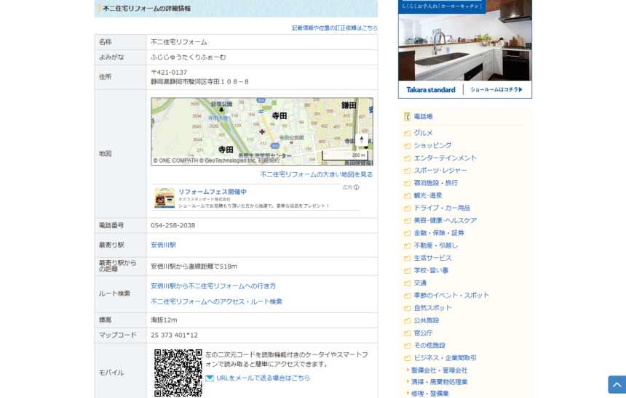Click the ad info icon beside 広告
The height and width of the screenshot is (398, 626).
(356, 187)
